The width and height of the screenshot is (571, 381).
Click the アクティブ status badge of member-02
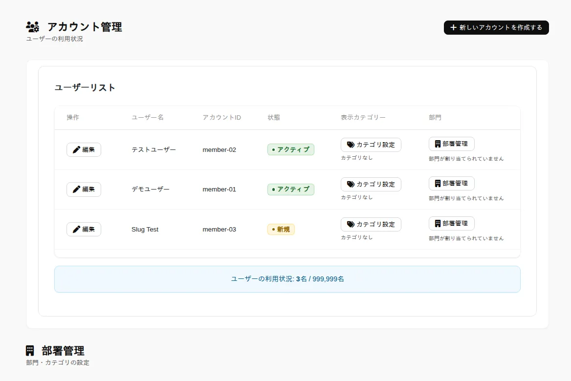tap(290, 149)
